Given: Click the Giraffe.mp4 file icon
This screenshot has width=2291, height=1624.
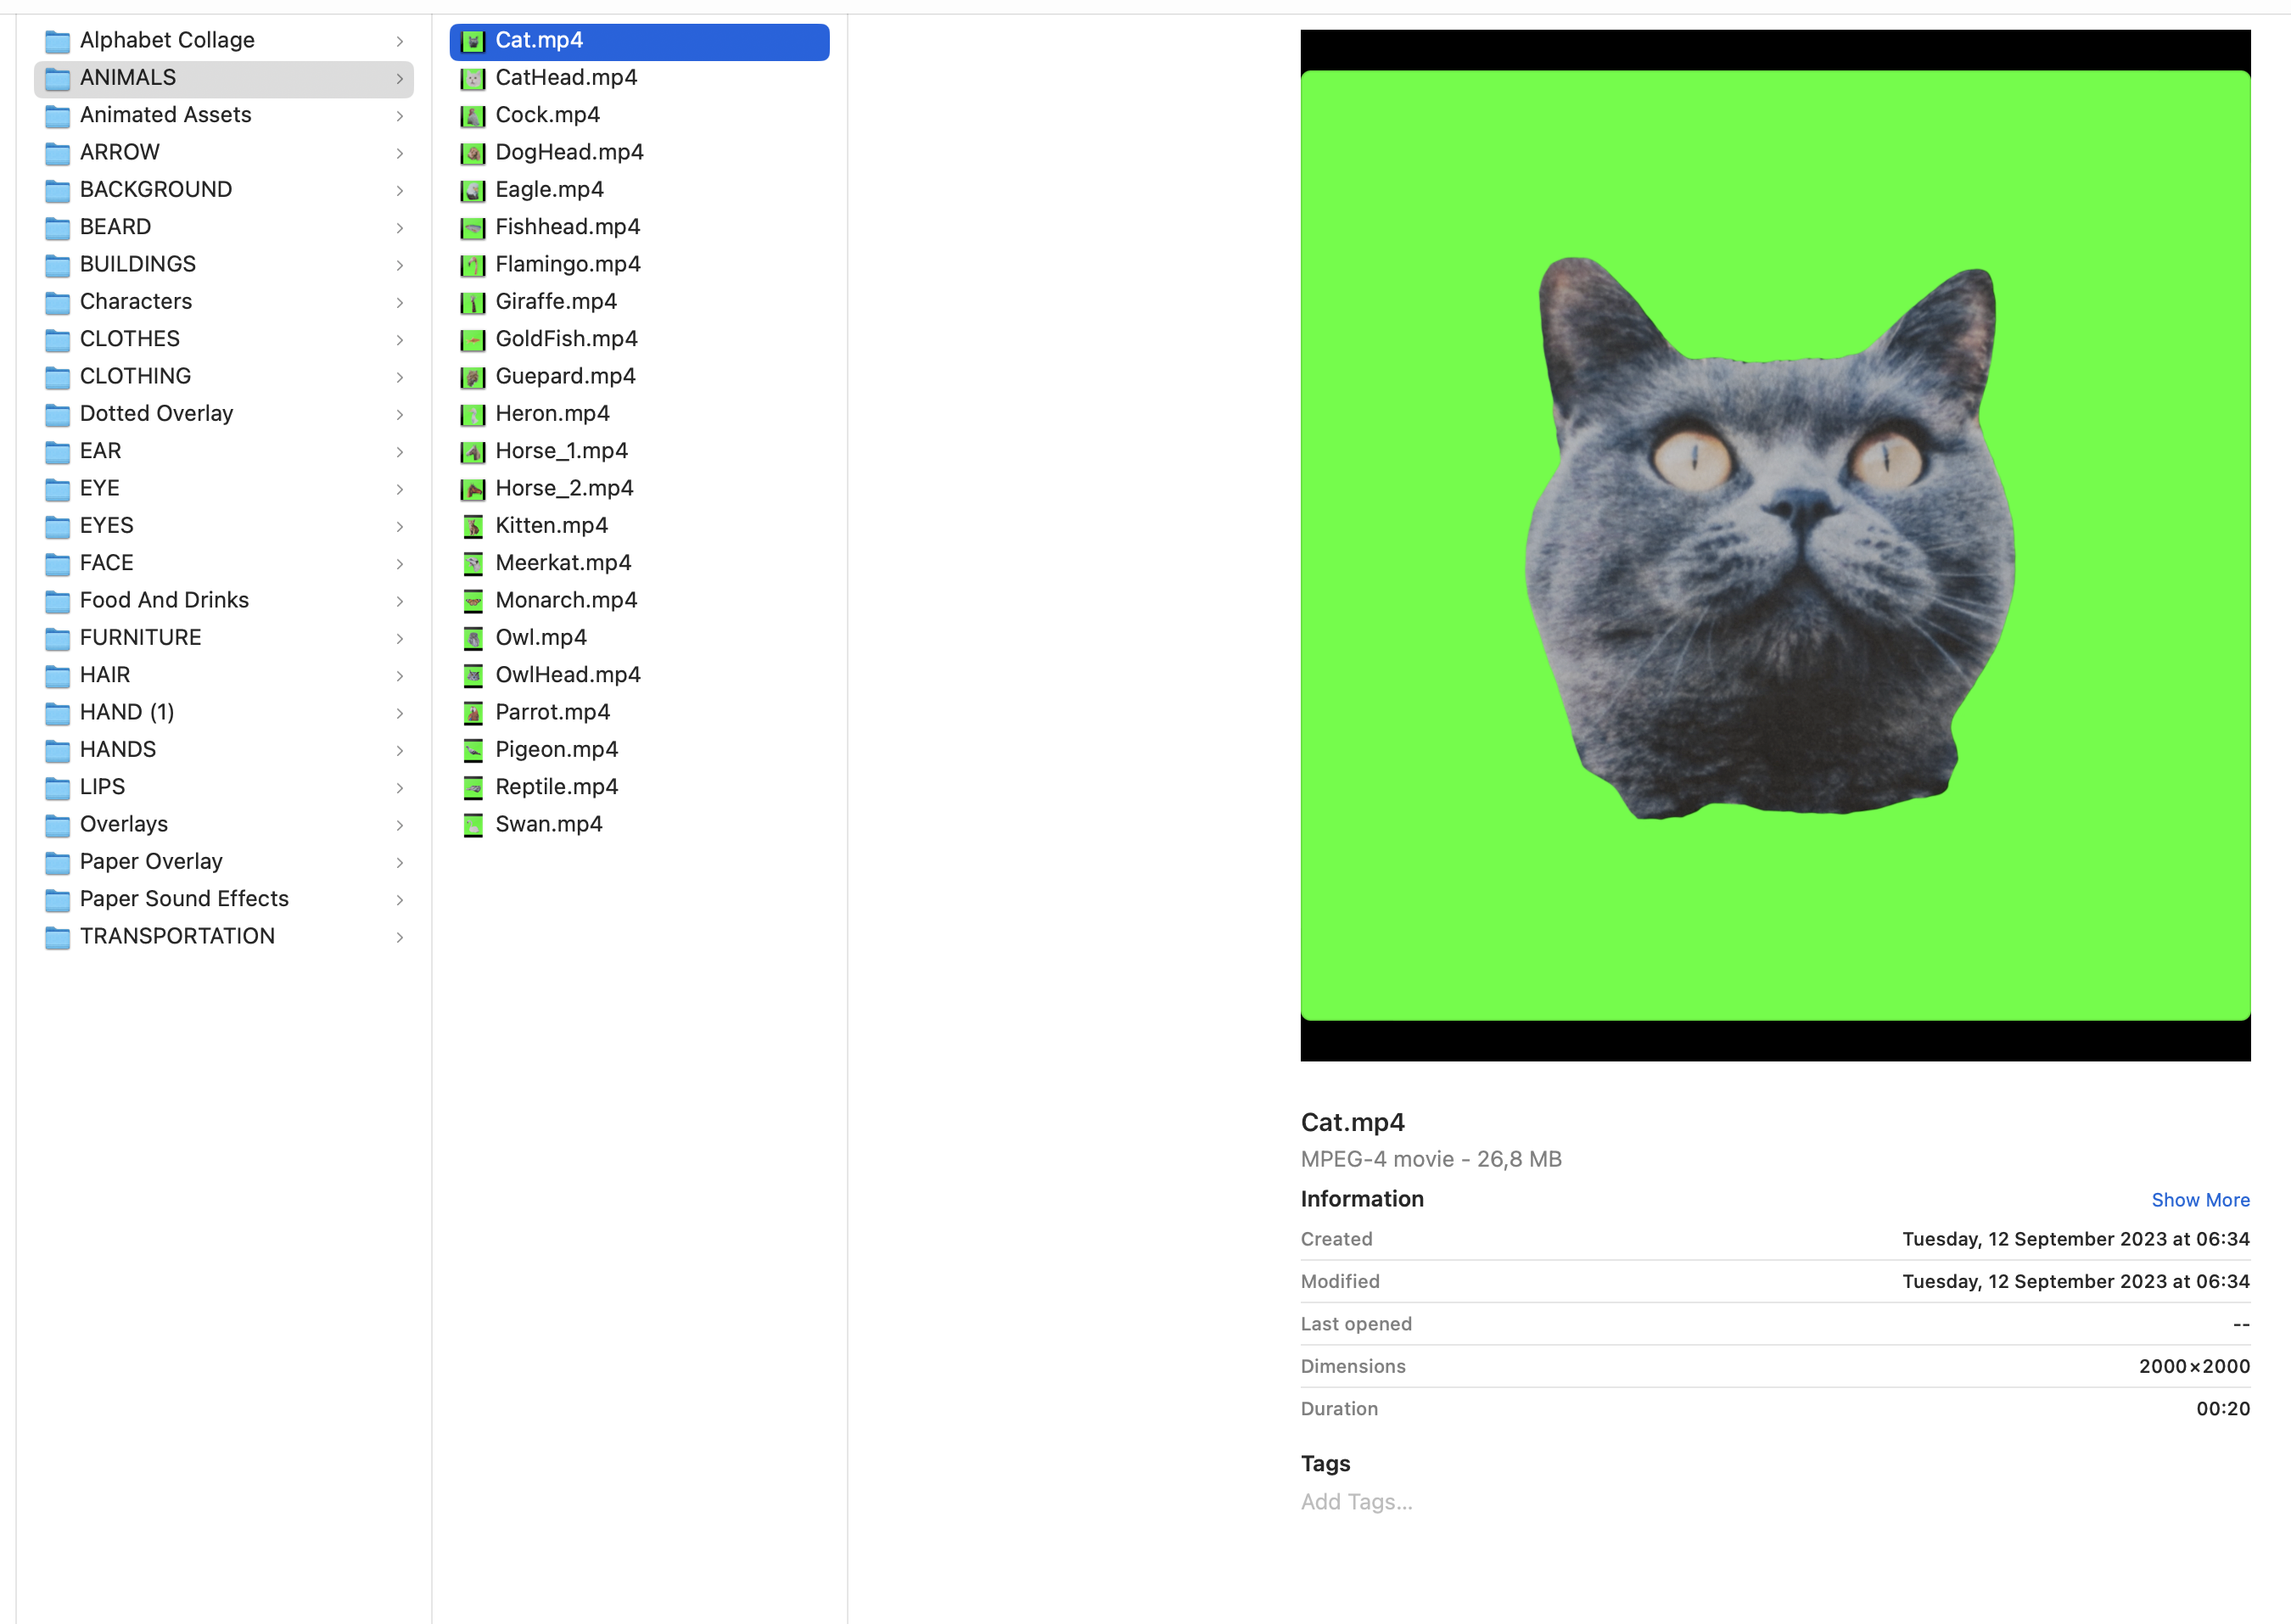Looking at the screenshot, I should point(473,302).
